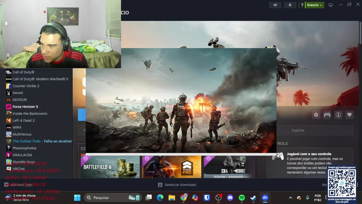Image resolution: width=362 pixels, height=204 pixels.
Task: Show hidden tray icons chevron
Action: [x=290, y=198]
